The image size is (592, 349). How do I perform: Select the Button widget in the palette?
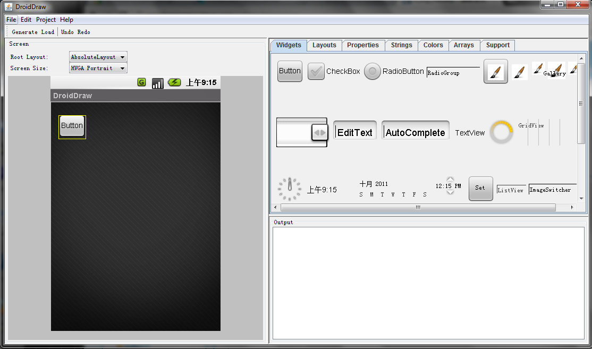[290, 71]
